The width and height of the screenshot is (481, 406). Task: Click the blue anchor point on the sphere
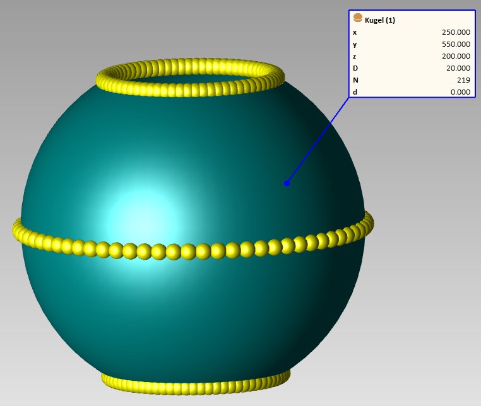click(287, 183)
